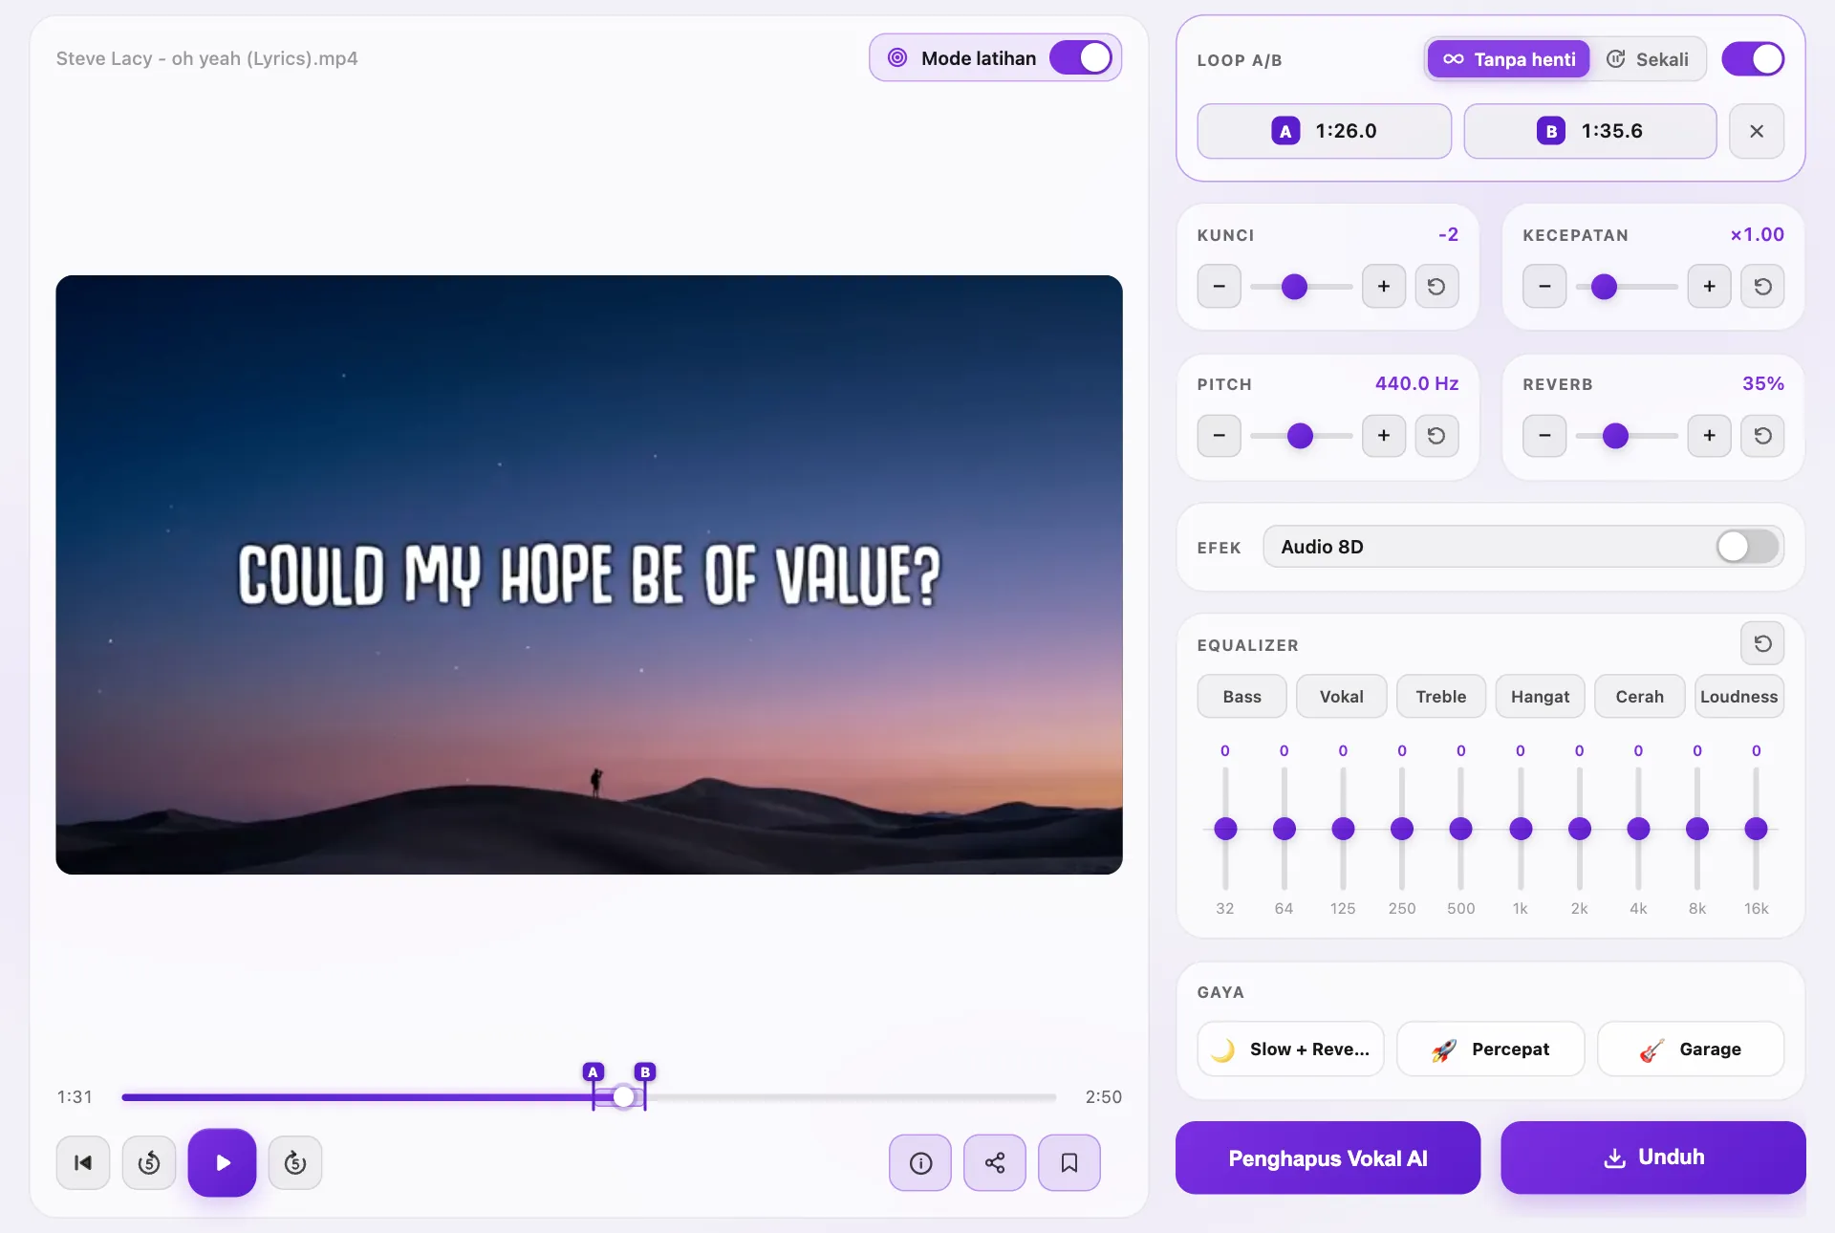
Task: Decrease Pitch with minus button
Action: (1220, 435)
